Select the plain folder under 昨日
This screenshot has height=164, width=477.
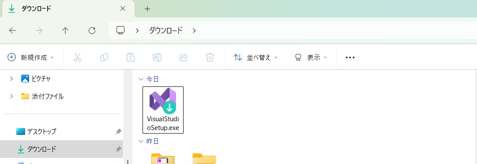coord(204,158)
